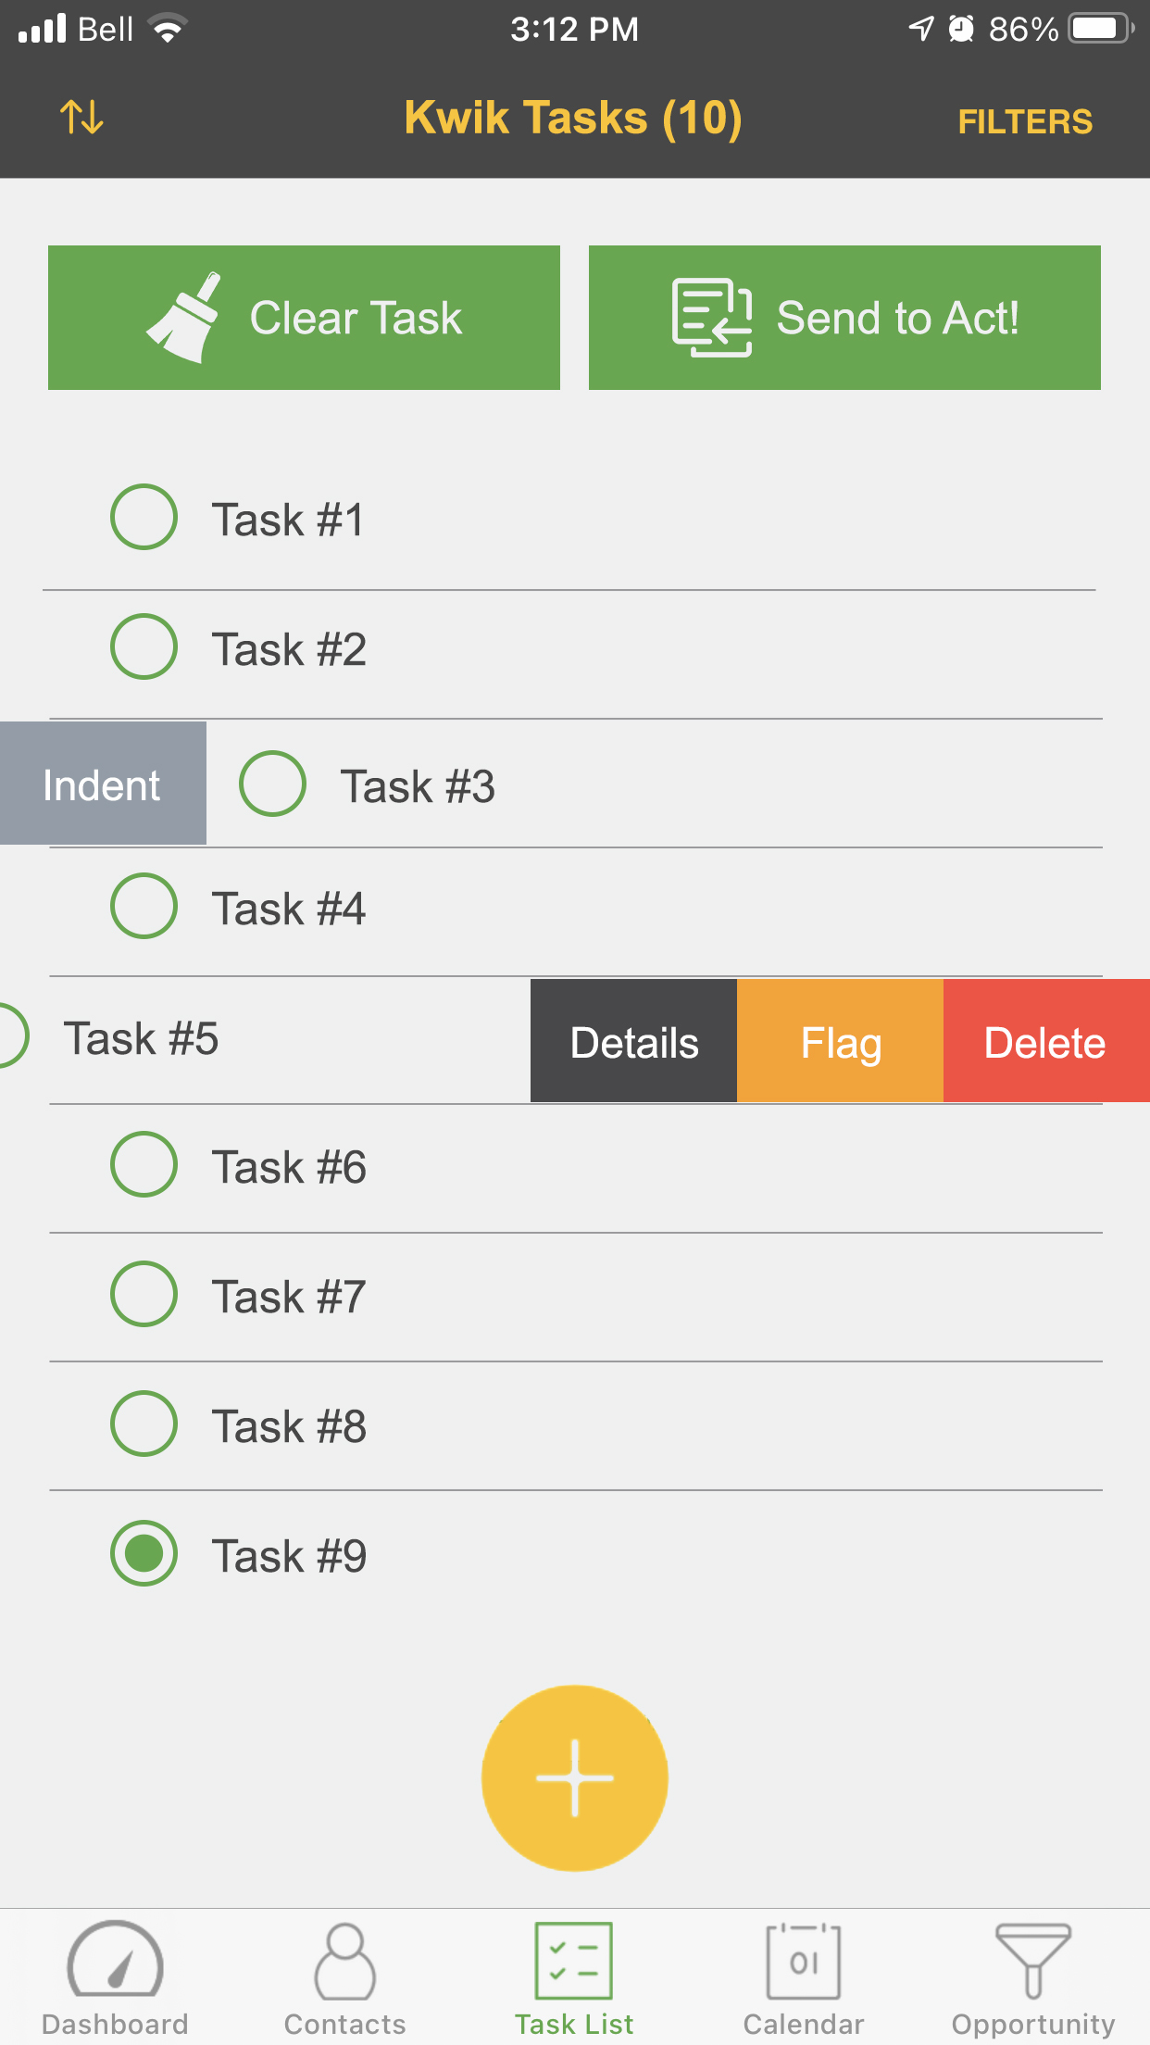1150x2045 pixels.
Task: Open the FILTERS menu
Action: click(x=1025, y=121)
